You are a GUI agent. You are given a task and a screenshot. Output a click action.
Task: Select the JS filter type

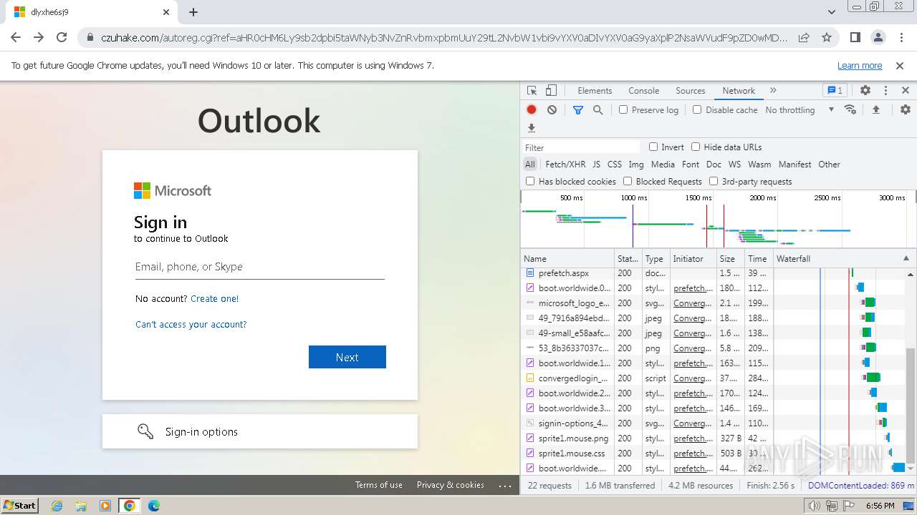tap(596, 165)
